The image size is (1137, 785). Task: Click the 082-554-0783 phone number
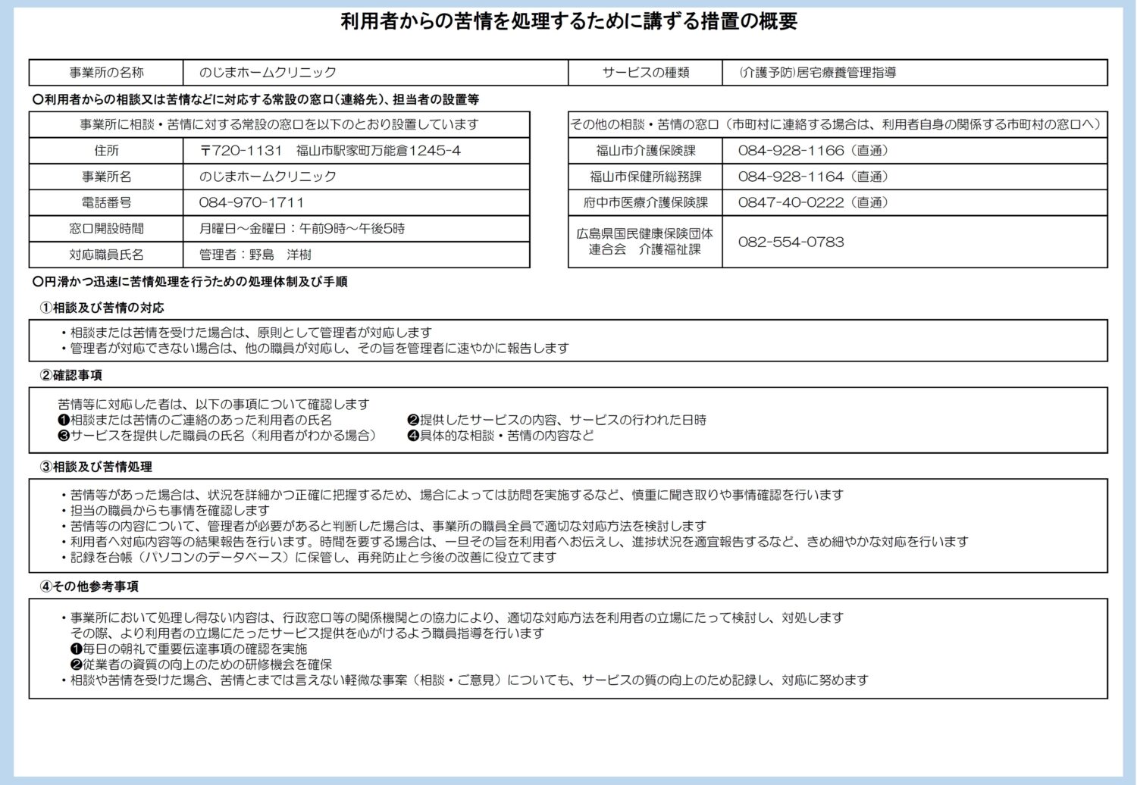click(791, 242)
